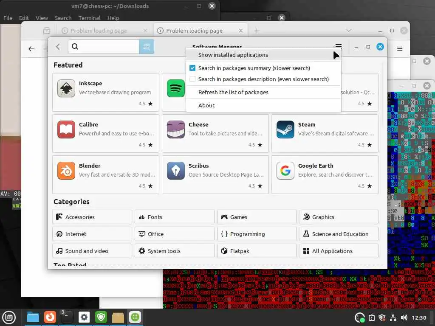435x326 pixels.
Task: Open the System tools category
Action: coord(175,251)
